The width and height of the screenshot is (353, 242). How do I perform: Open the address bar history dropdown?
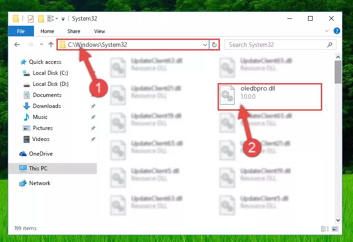(x=205, y=45)
